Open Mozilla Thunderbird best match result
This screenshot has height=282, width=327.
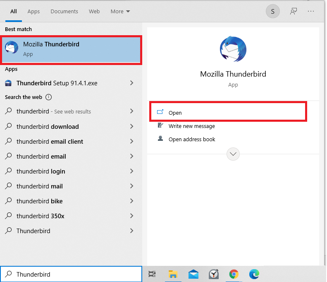click(71, 50)
